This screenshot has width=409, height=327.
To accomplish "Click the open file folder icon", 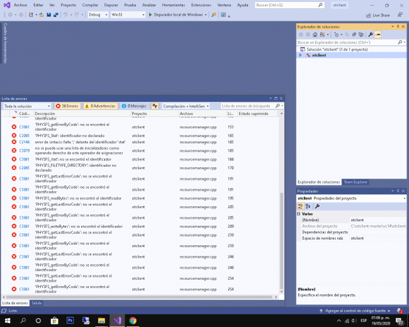I will point(42,15).
